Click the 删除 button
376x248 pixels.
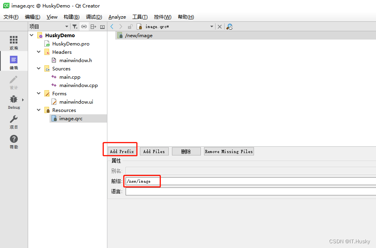[186, 151]
